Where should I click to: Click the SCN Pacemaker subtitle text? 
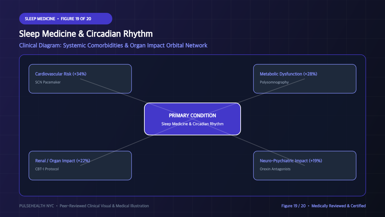(48, 82)
